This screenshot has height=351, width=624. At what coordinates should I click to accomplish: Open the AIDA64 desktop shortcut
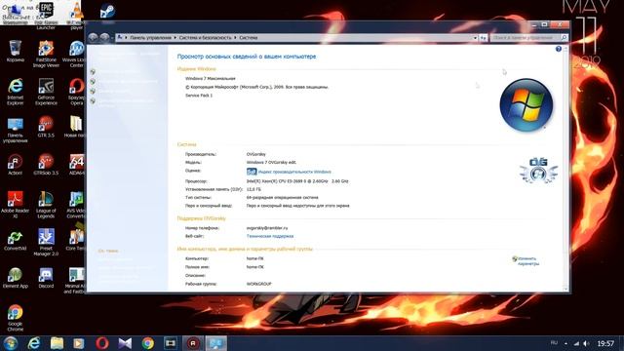pyautogui.click(x=76, y=165)
